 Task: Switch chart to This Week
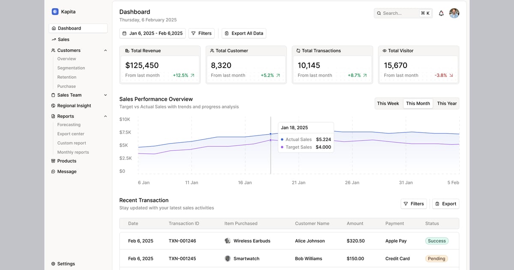click(x=388, y=103)
